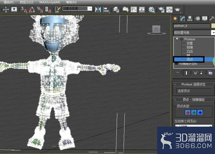
Task: Click Make Unique icon
Action: click(195, 73)
